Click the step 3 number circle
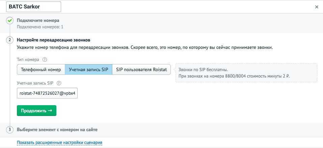The image size is (323, 148). [x=10, y=130]
